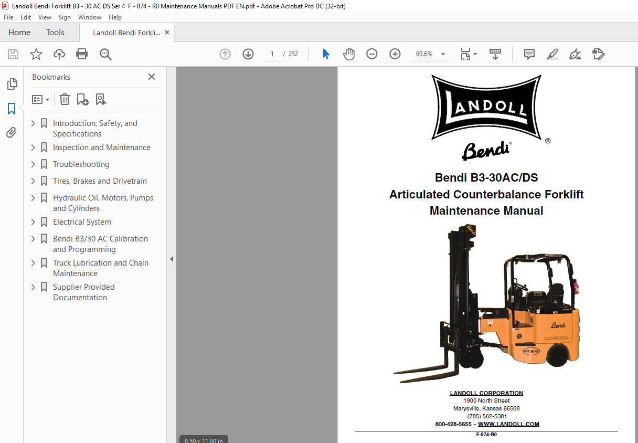Click the 60.6% zoom value field
Screen dimensions: 638x443
tap(424, 54)
